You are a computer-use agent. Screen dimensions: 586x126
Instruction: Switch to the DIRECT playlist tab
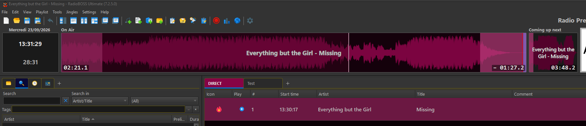pyautogui.click(x=224, y=83)
